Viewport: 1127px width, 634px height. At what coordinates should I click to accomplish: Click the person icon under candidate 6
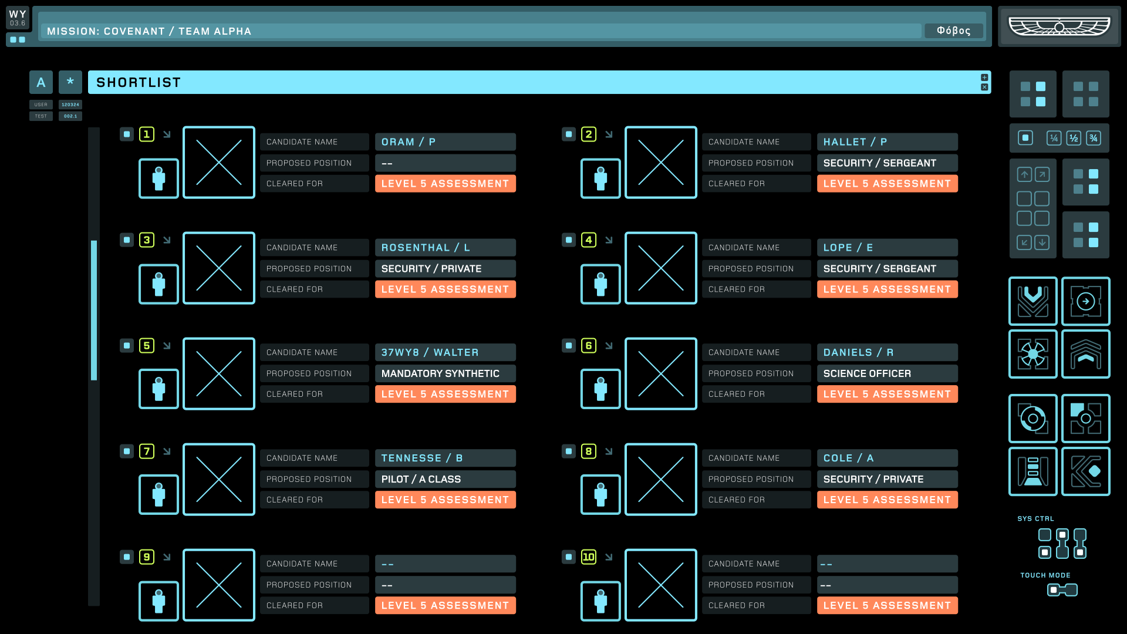(600, 389)
